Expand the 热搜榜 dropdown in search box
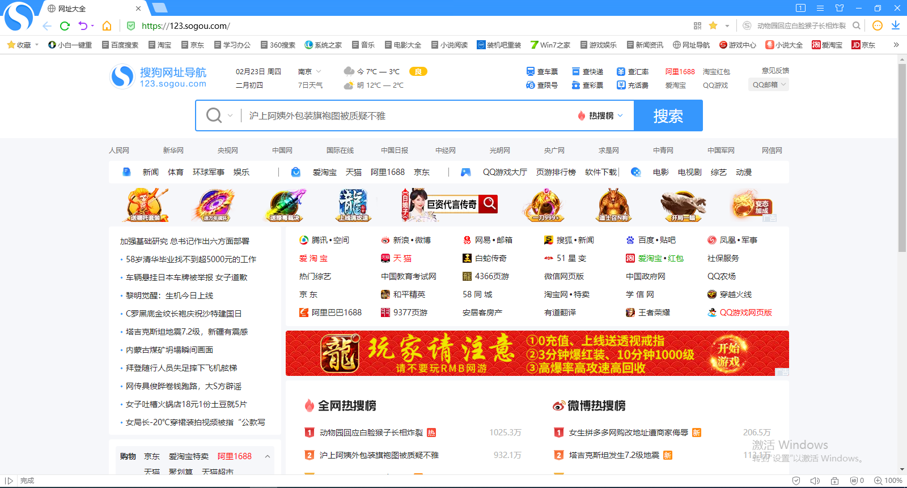 (x=601, y=115)
